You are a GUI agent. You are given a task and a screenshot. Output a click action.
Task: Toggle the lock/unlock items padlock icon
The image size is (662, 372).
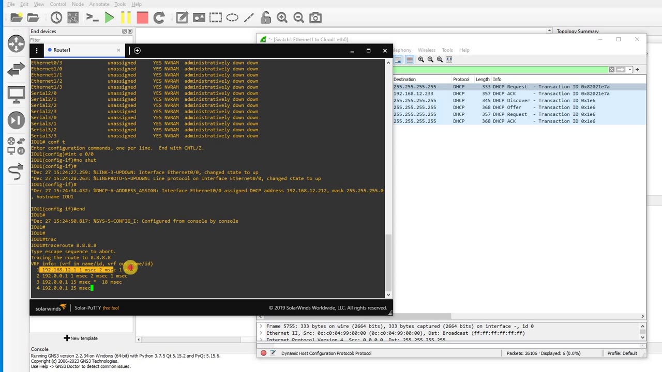click(x=265, y=18)
